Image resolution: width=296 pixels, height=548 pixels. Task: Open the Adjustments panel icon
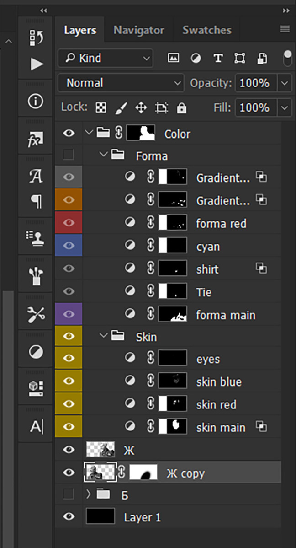pos(36,351)
